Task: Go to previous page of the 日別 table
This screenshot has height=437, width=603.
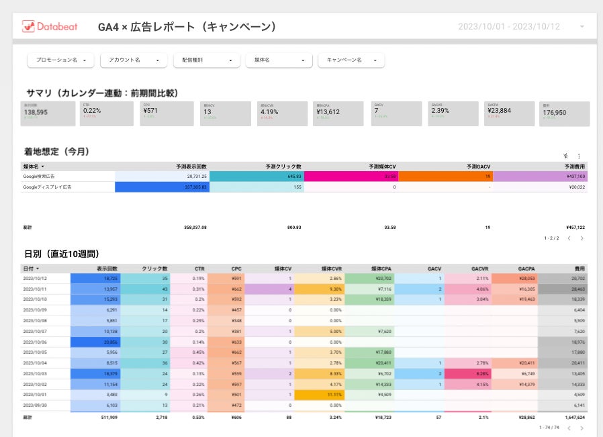Action: pyautogui.click(x=569, y=428)
